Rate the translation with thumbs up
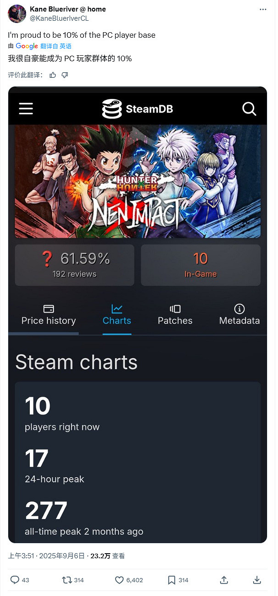This screenshot has width=278, height=596. pos(53,75)
